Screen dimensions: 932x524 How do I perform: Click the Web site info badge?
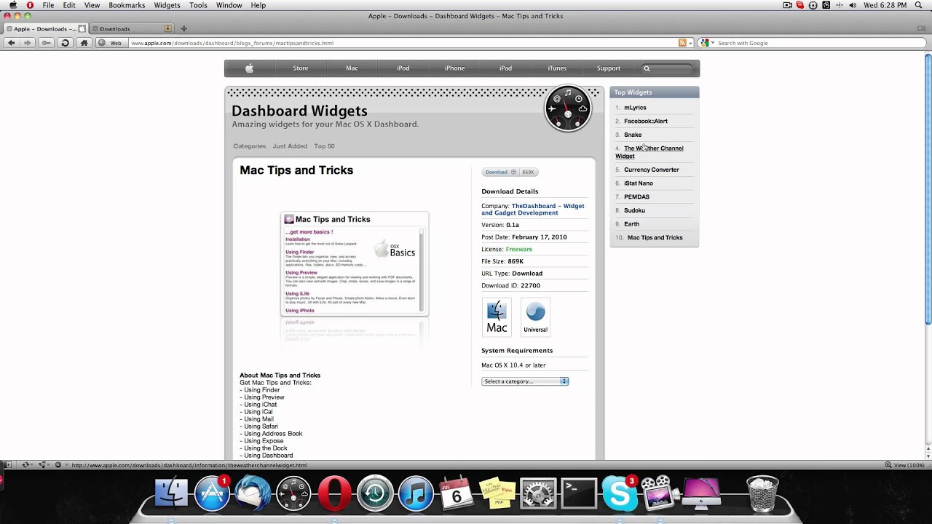point(111,43)
